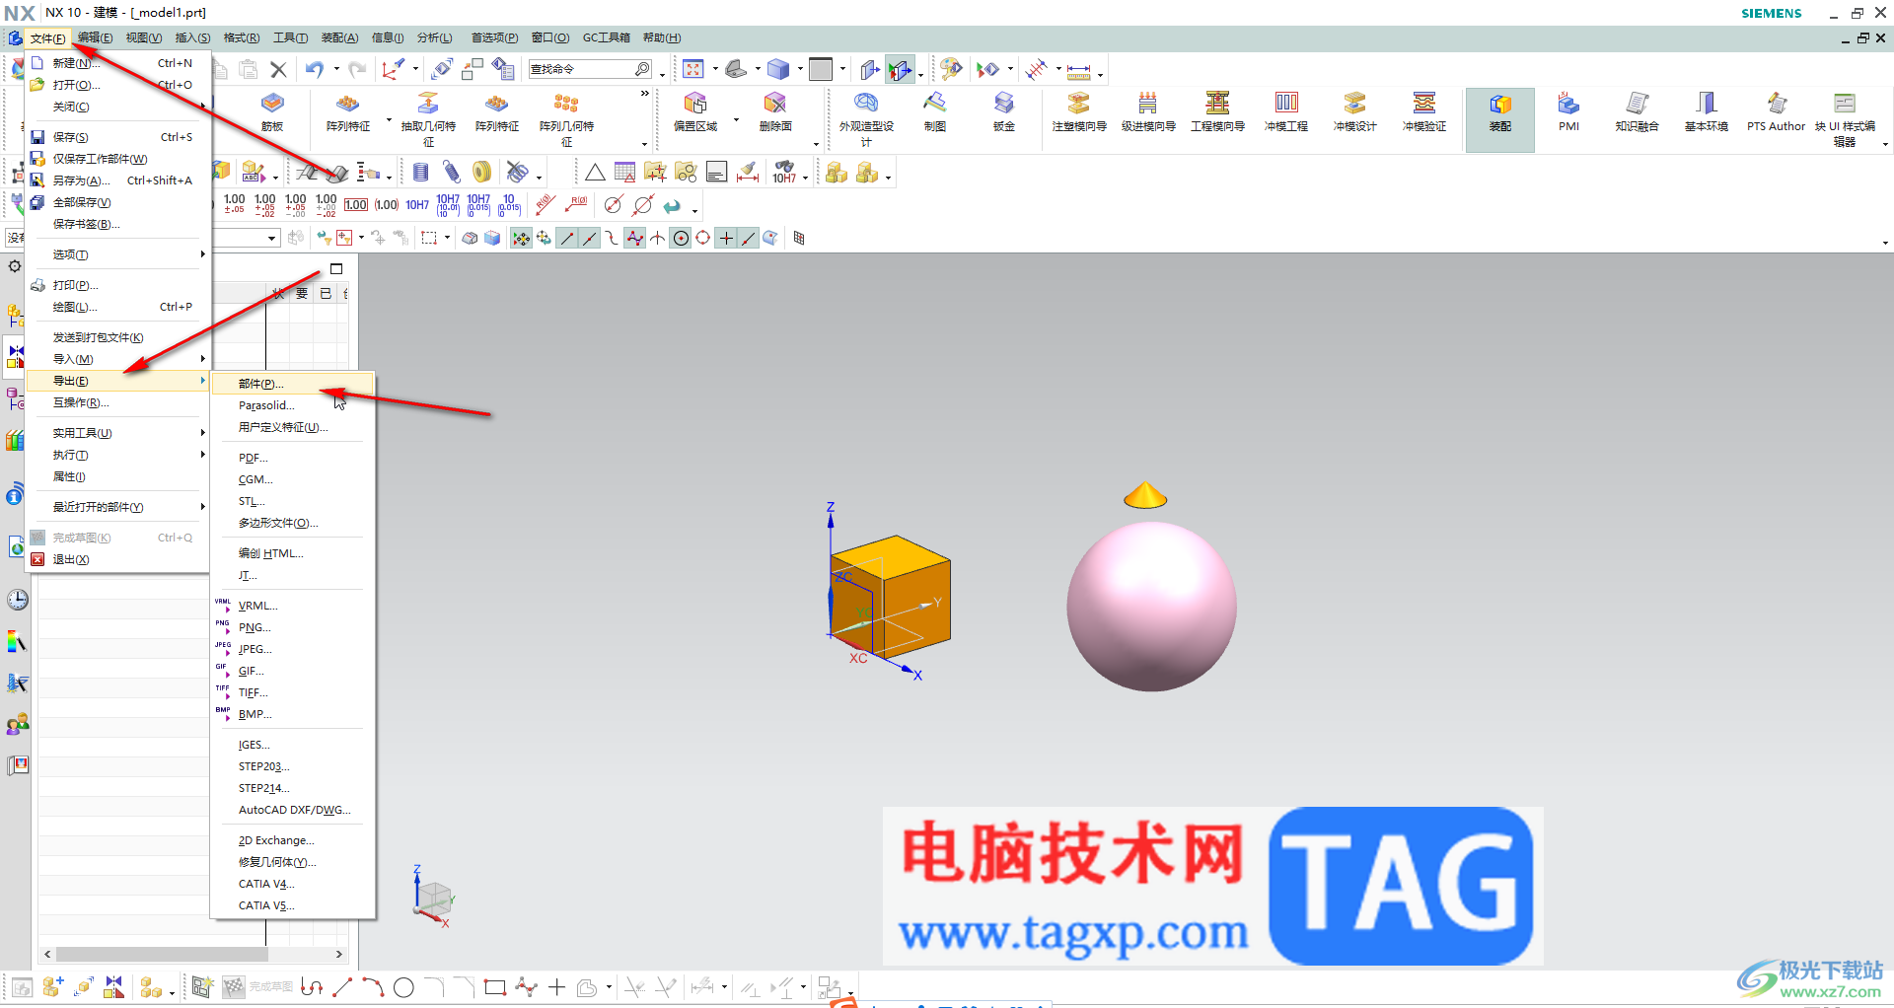Choose Parasolid export option

293,405
